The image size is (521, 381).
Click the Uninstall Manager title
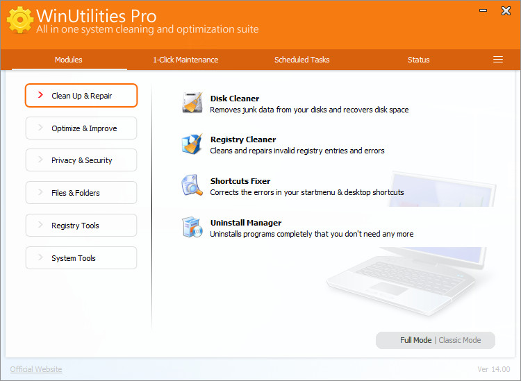pos(246,223)
